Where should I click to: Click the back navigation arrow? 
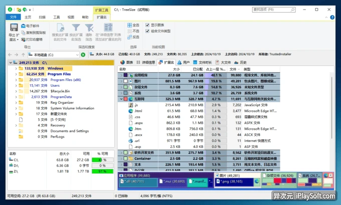point(10,55)
